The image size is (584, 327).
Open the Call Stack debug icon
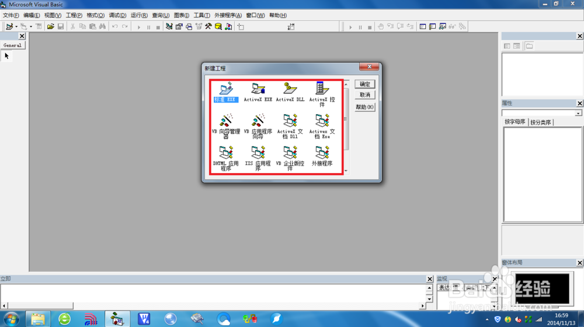462,26
